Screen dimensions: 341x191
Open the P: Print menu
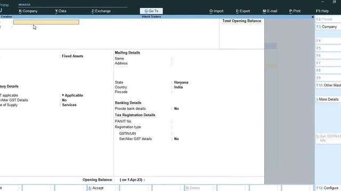295,11
